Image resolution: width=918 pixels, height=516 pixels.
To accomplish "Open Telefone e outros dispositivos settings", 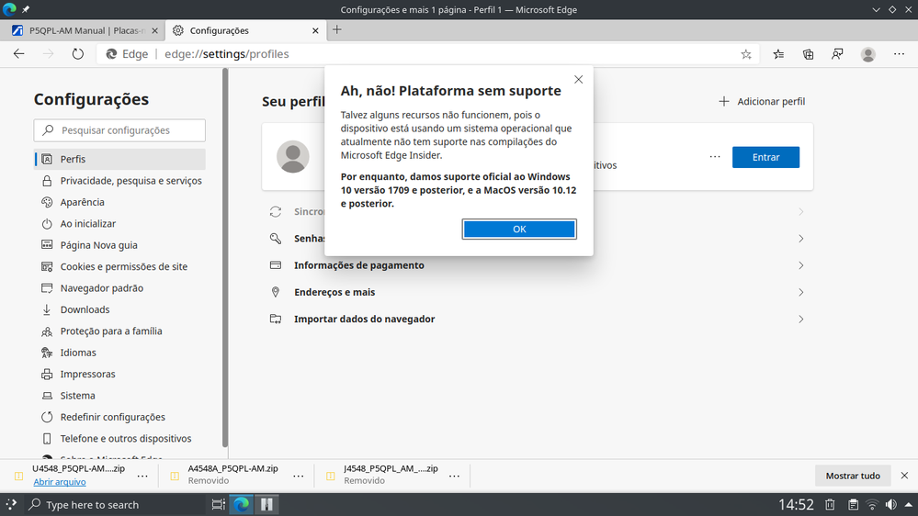I will tap(119, 438).
